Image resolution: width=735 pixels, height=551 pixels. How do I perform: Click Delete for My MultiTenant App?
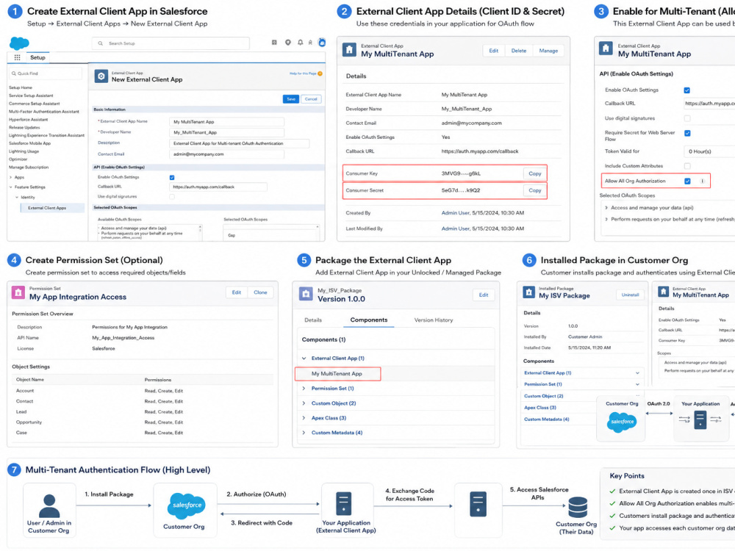coord(518,51)
